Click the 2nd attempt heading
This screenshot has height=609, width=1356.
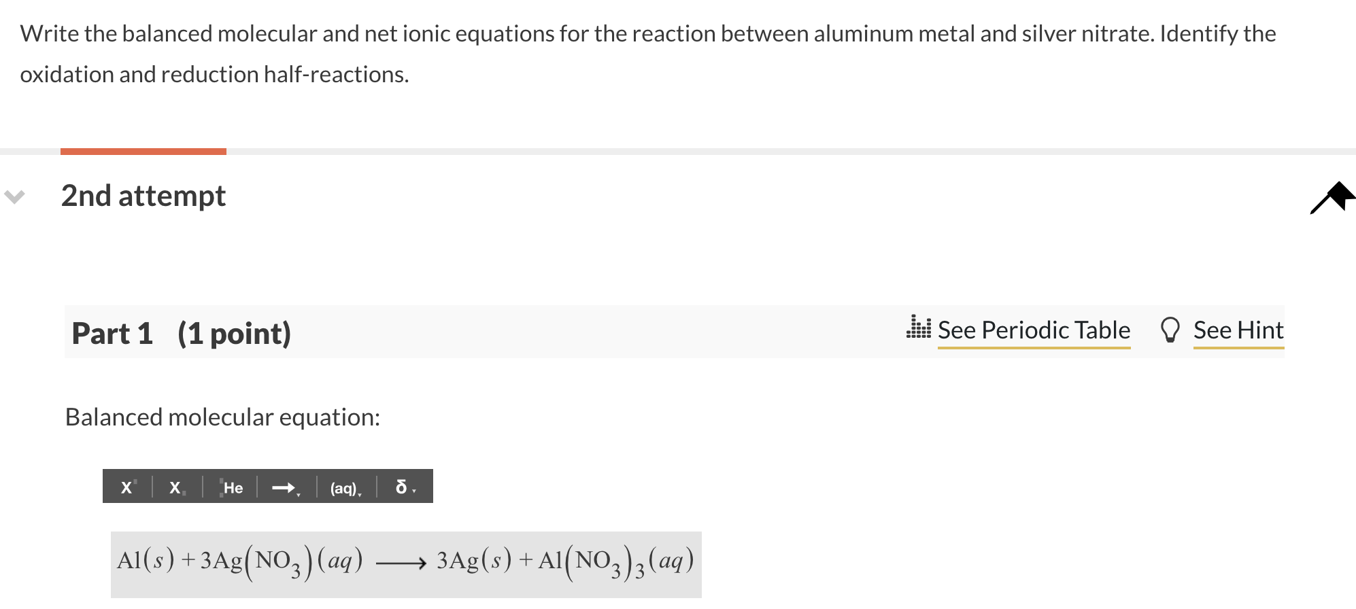point(143,196)
